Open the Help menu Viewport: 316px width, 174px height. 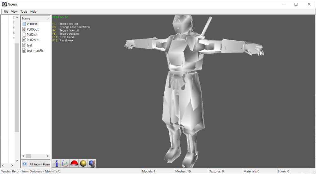(33, 12)
